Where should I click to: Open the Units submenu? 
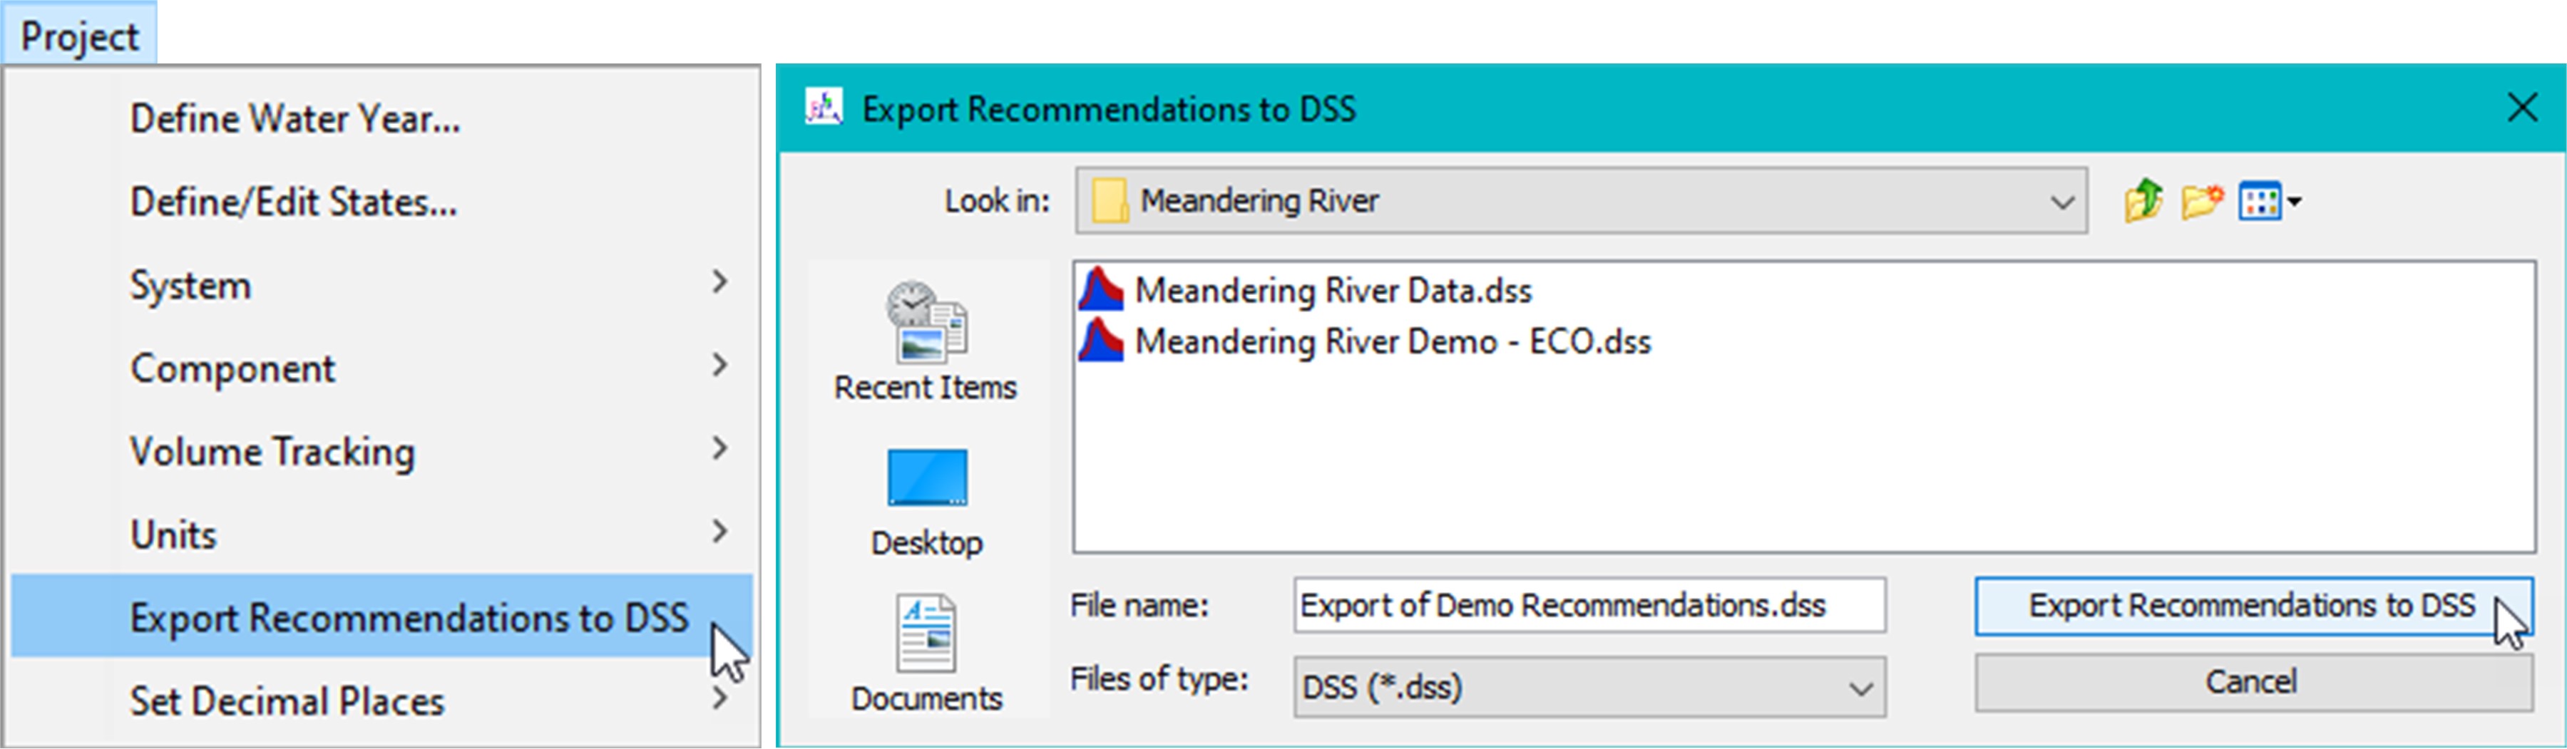(381, 534)
